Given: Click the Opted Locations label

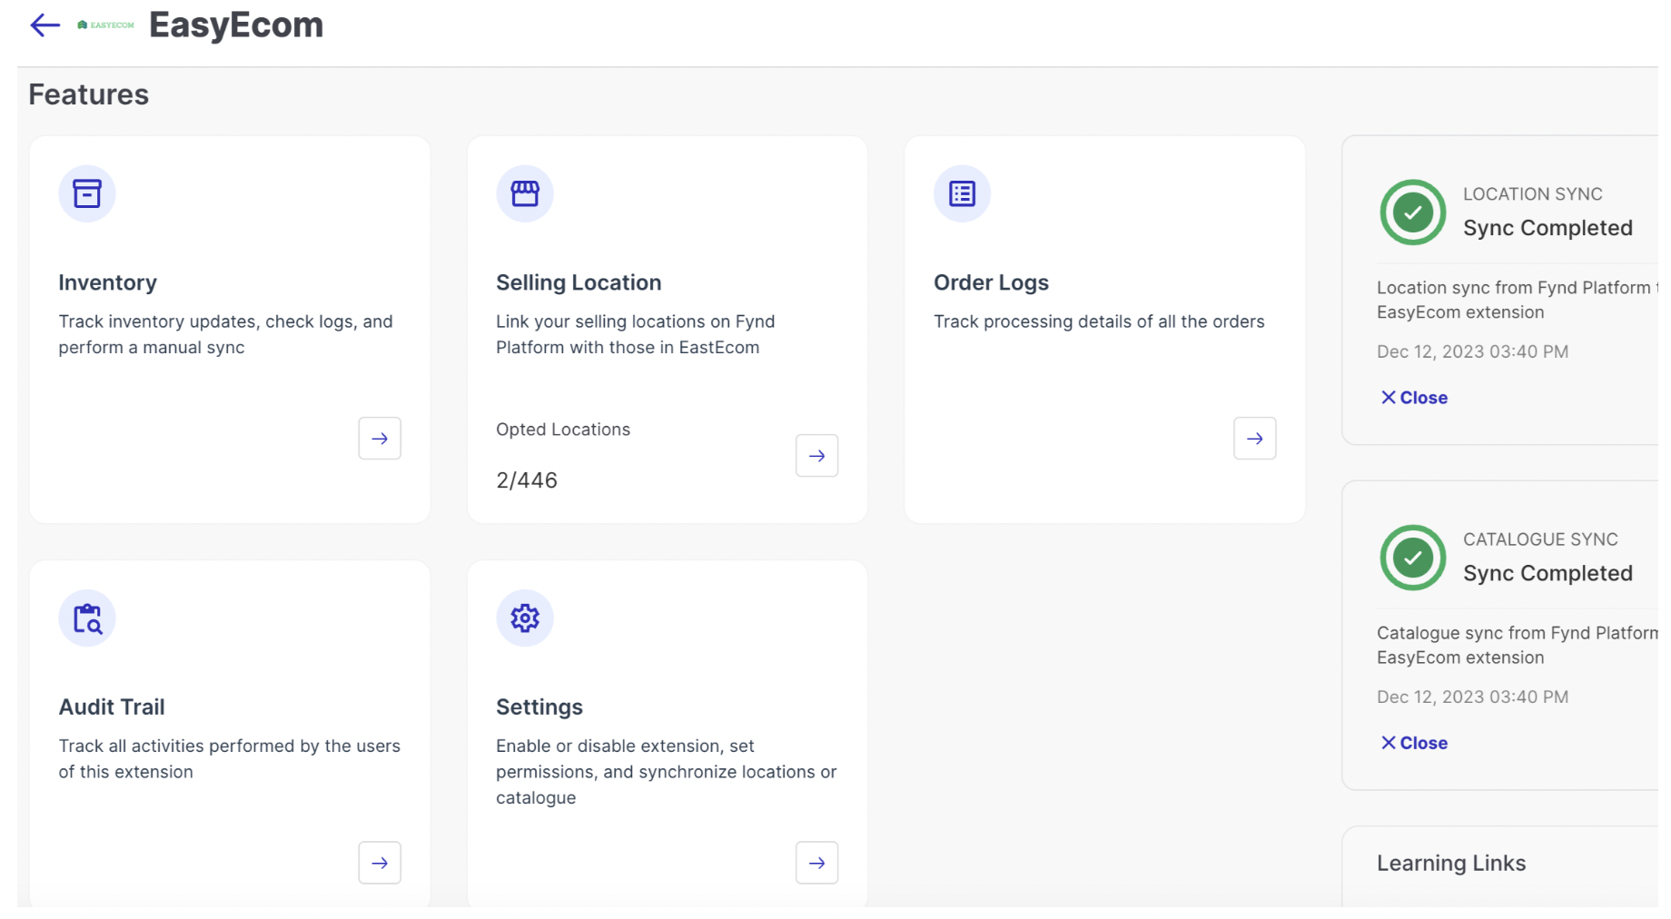Looking at the screenshot, I should coord(563,430).
